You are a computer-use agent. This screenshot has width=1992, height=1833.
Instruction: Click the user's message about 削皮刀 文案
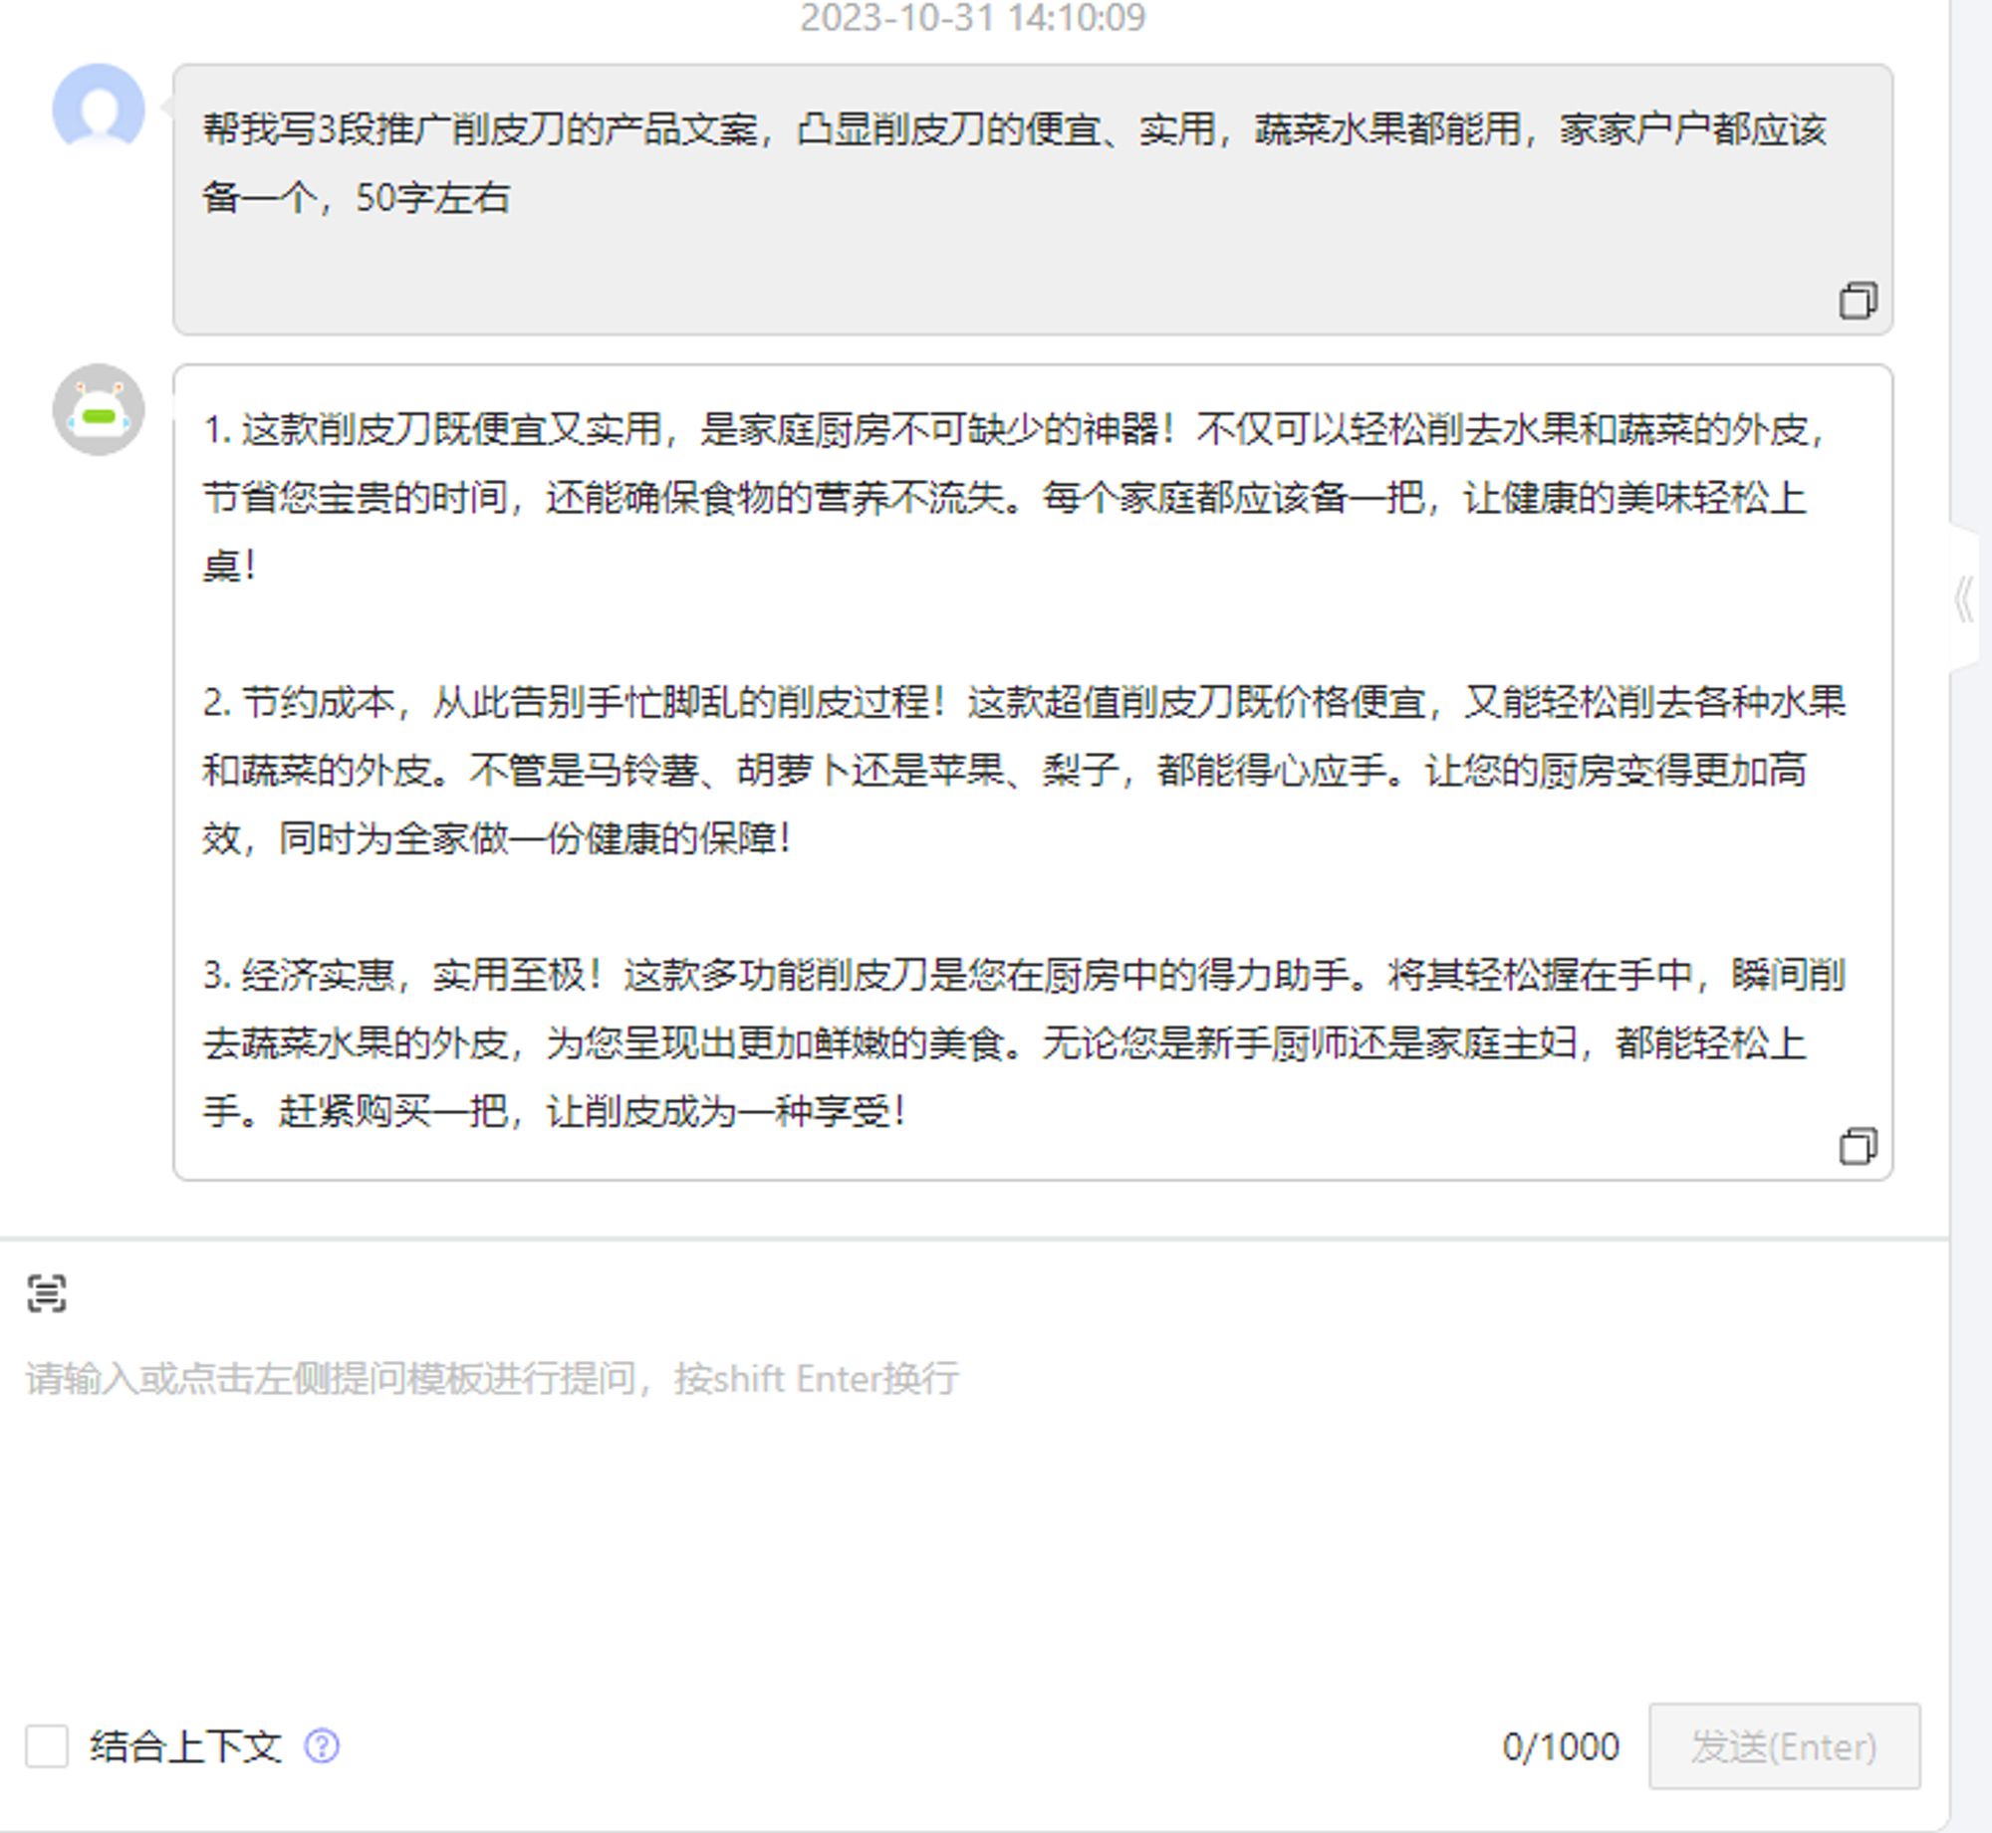click(1014, 130)
